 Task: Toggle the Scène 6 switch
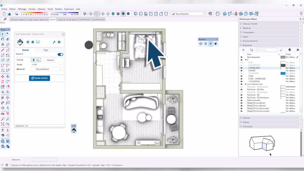[60, 55]
